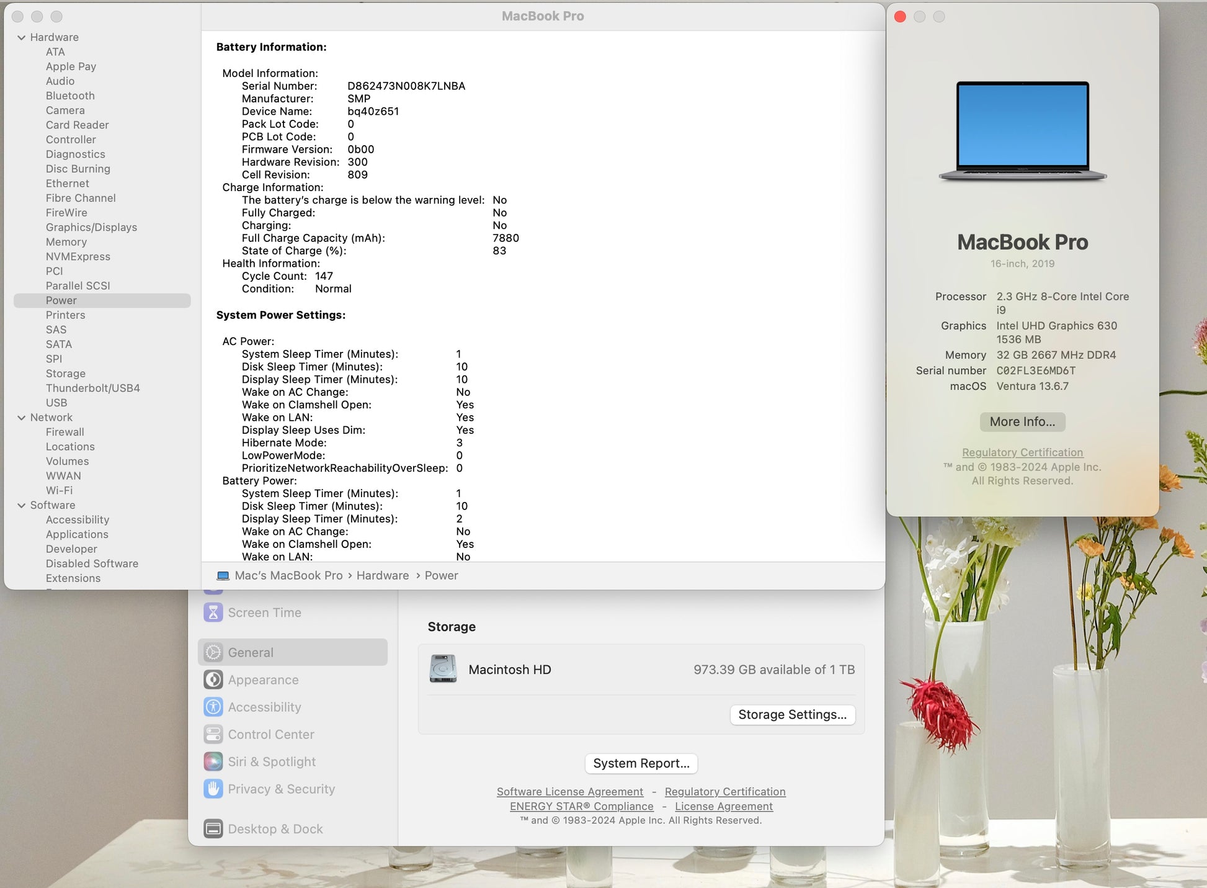Click the Macintosh HD drive icon
This screenshot has height=888, width=1207.
(x=443, y=669)
